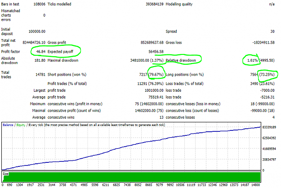Click the relative drawdown value 1.61% (4995.50)
This screenshot has width=281, height=188.
pos(261,60)
